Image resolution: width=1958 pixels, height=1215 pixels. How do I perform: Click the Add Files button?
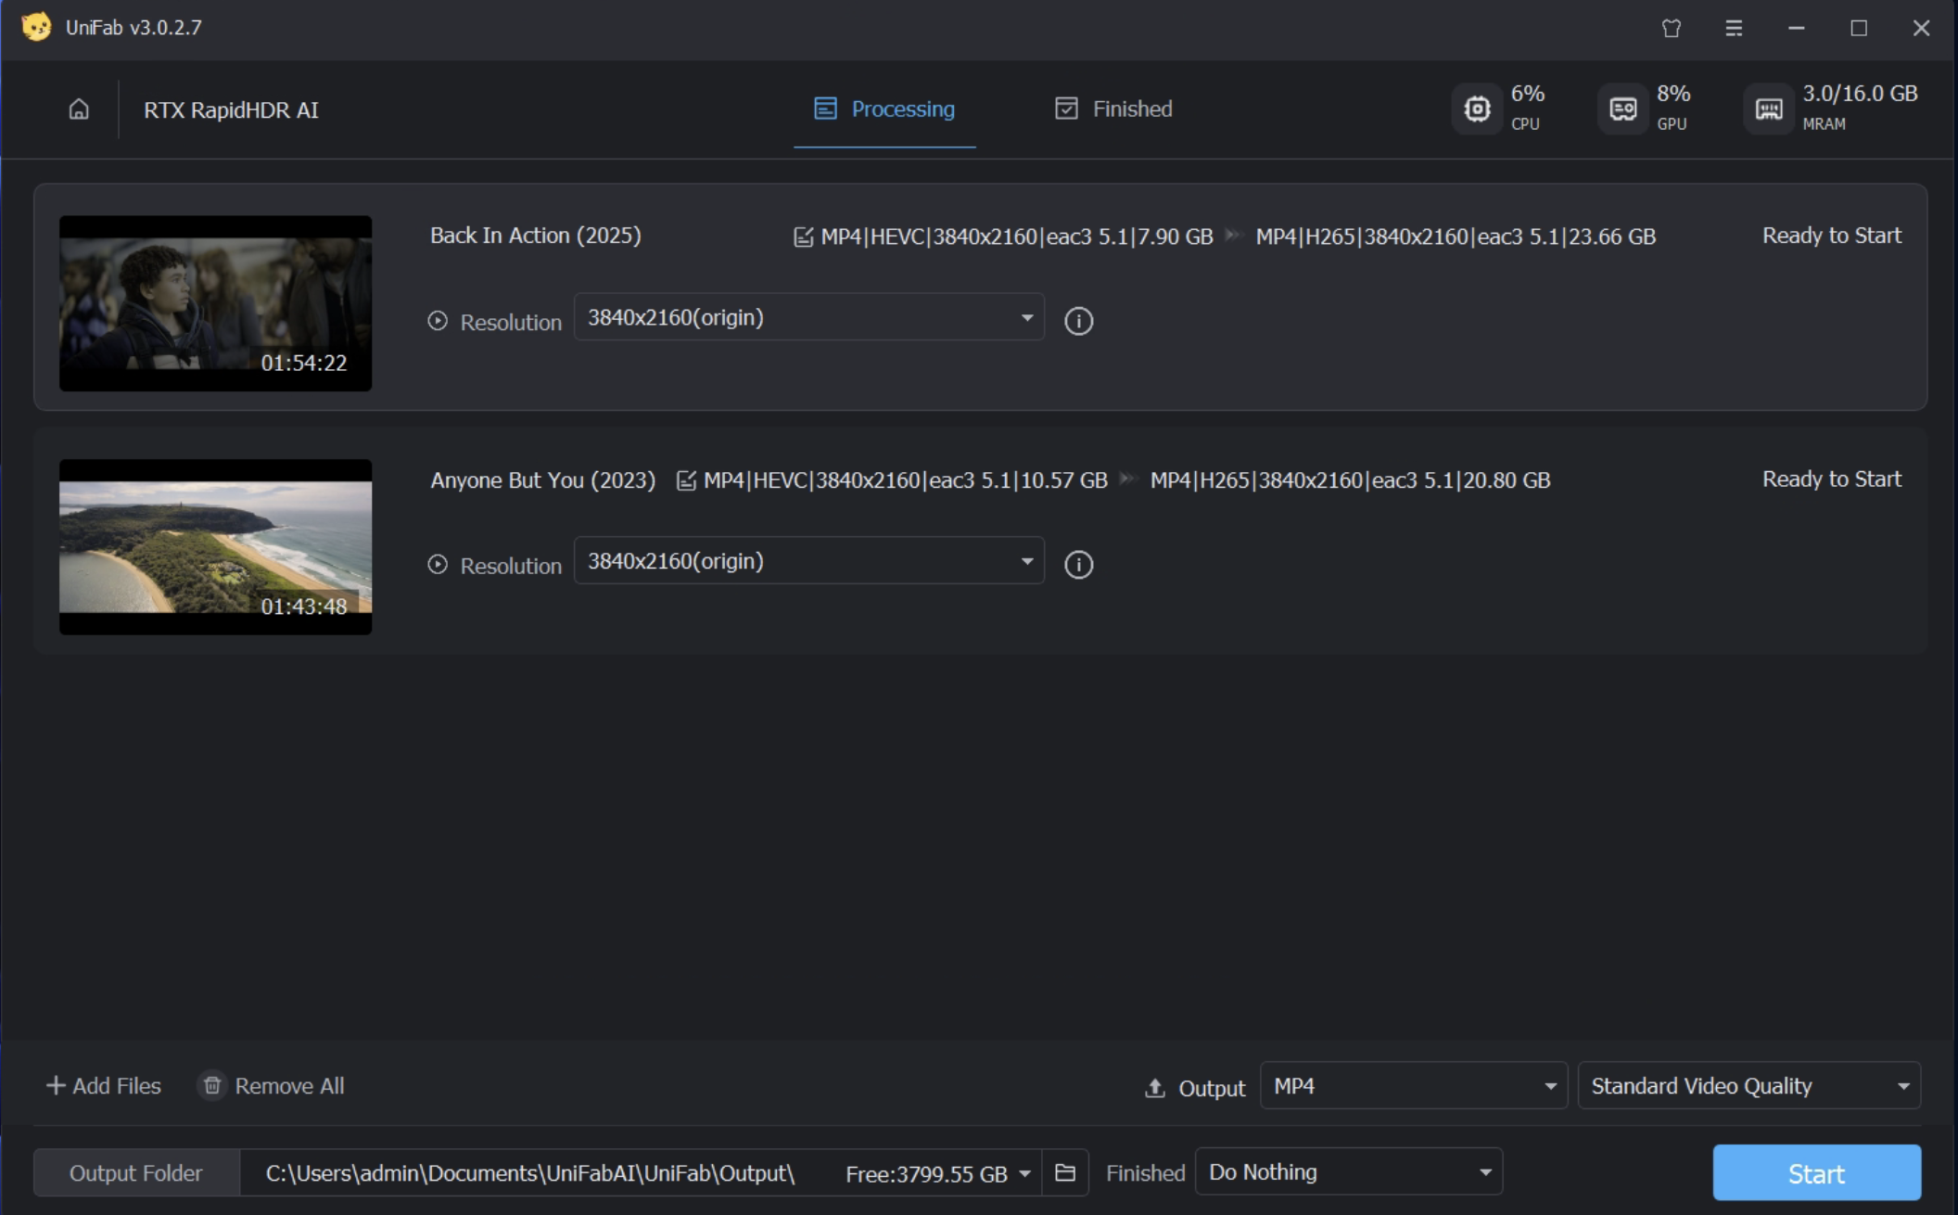(x=104, y=1085)
